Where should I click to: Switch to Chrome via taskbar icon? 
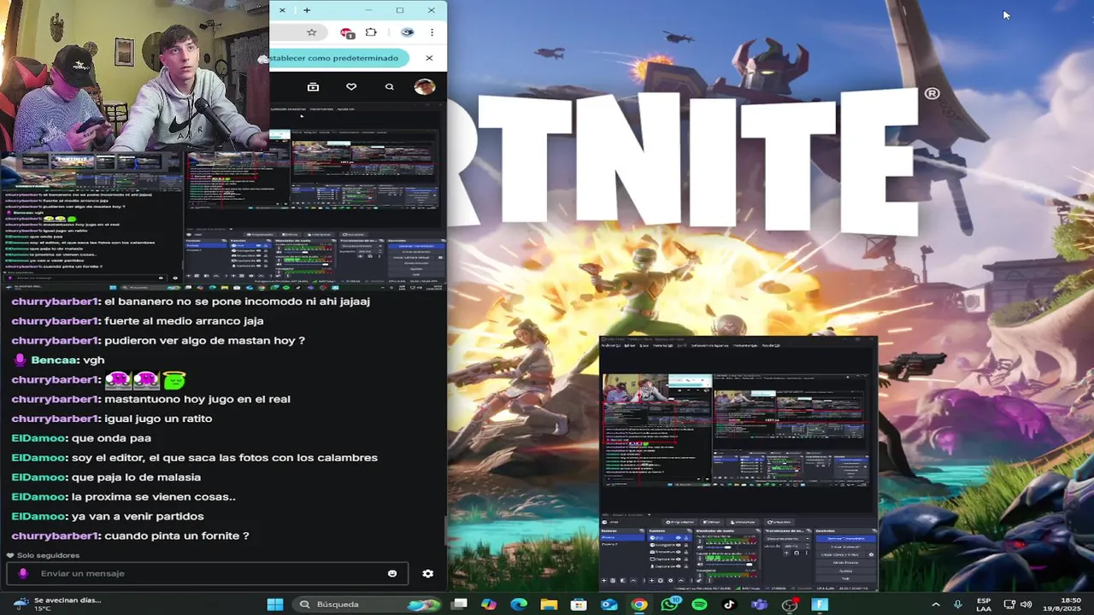(639, 604)
